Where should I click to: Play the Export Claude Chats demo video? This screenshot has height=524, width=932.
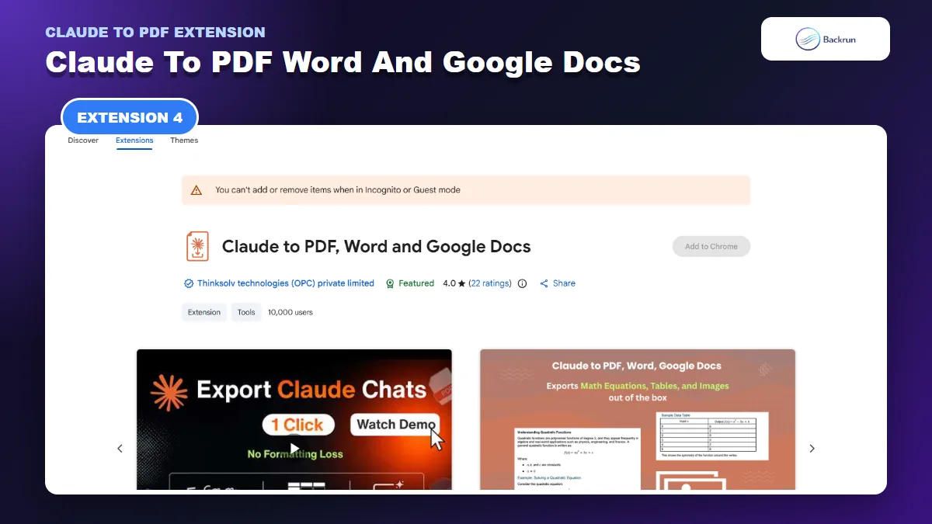294,448
